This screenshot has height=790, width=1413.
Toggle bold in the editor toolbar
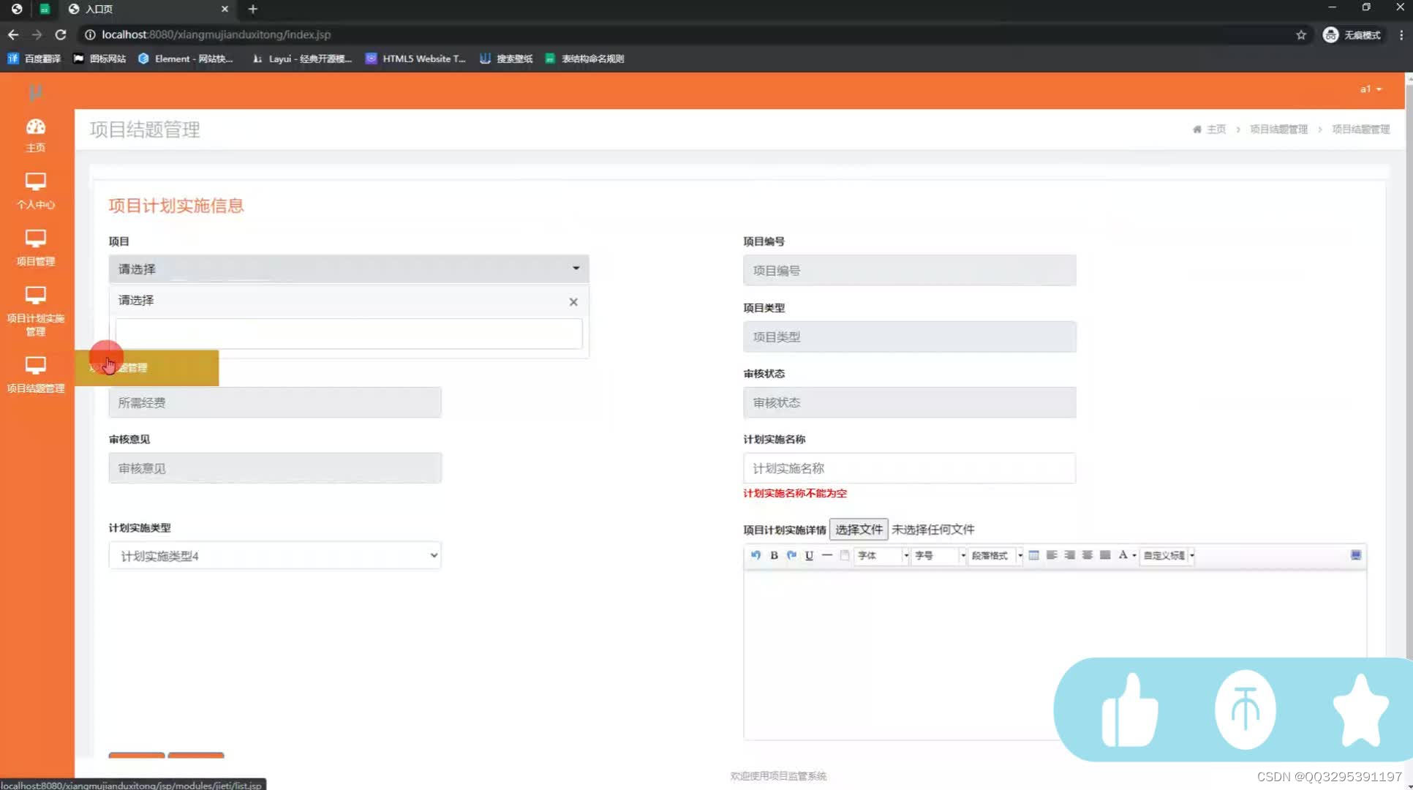pos(774,555)
